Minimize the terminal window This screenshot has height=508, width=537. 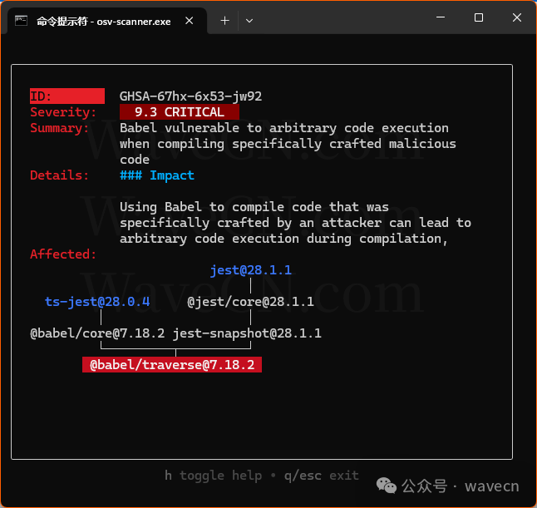coord(441,17)
